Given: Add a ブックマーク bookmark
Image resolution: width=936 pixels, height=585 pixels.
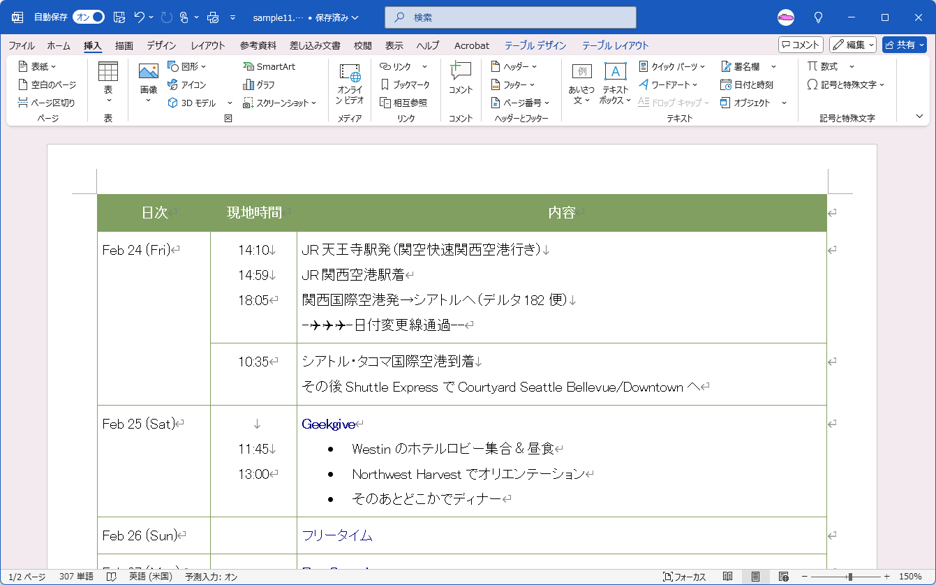Looking at the screenshot, I should point(405,84).
